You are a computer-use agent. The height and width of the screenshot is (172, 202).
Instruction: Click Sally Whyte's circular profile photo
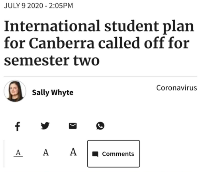click(15, 91)
